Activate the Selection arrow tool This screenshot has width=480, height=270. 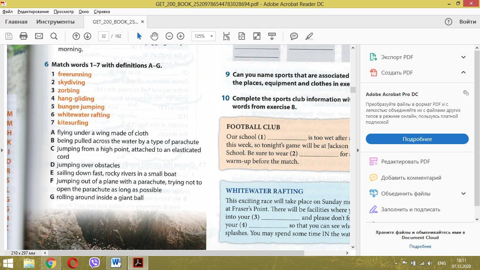139,36
